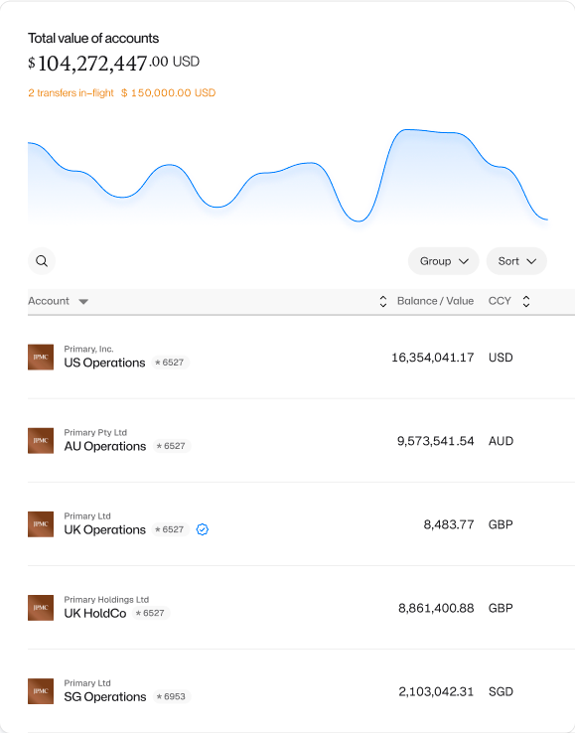Open the 2 transfers in-flight link
Viewport: 575px width, 733px height.
pos(71,92)
